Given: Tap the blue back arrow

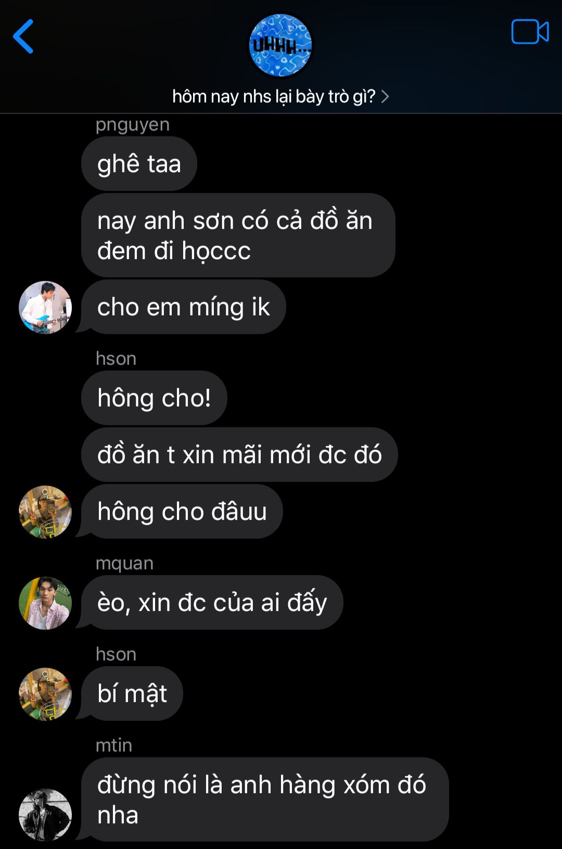Looking at the screenshot, I should tap(23, 36).
